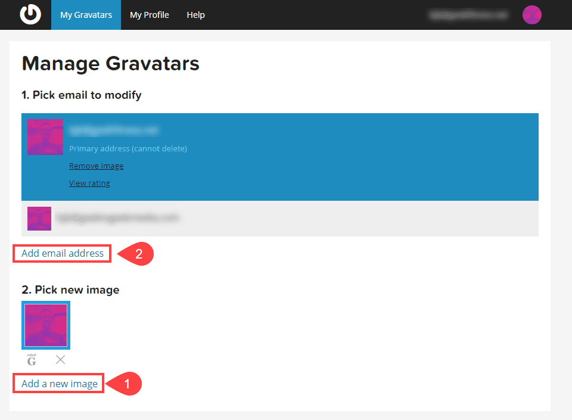Open the View rating link

point(89,183)
